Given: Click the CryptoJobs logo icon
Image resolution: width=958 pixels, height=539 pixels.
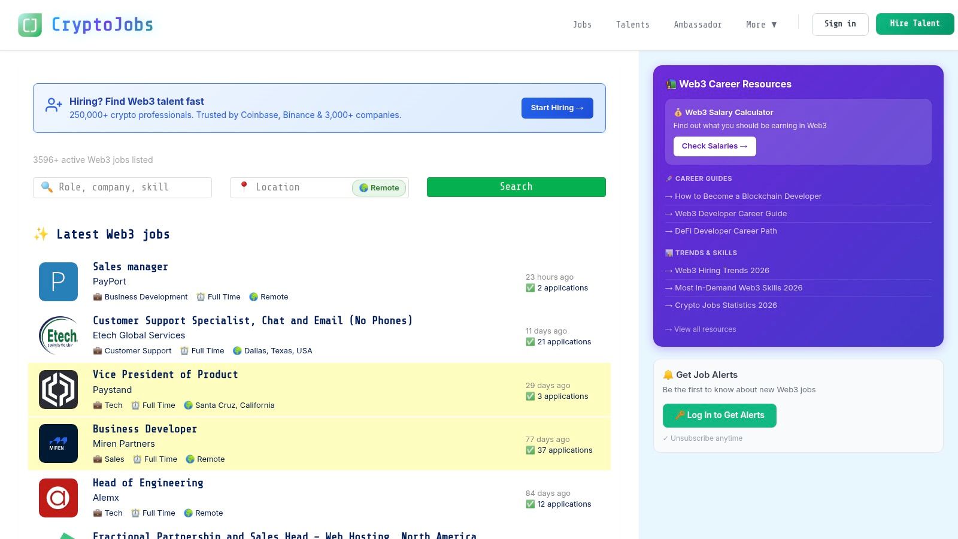Looking at the screenshot, I should coord(30,25).
